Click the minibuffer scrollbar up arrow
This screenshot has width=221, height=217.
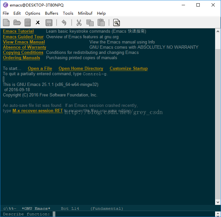click(218, 213)
